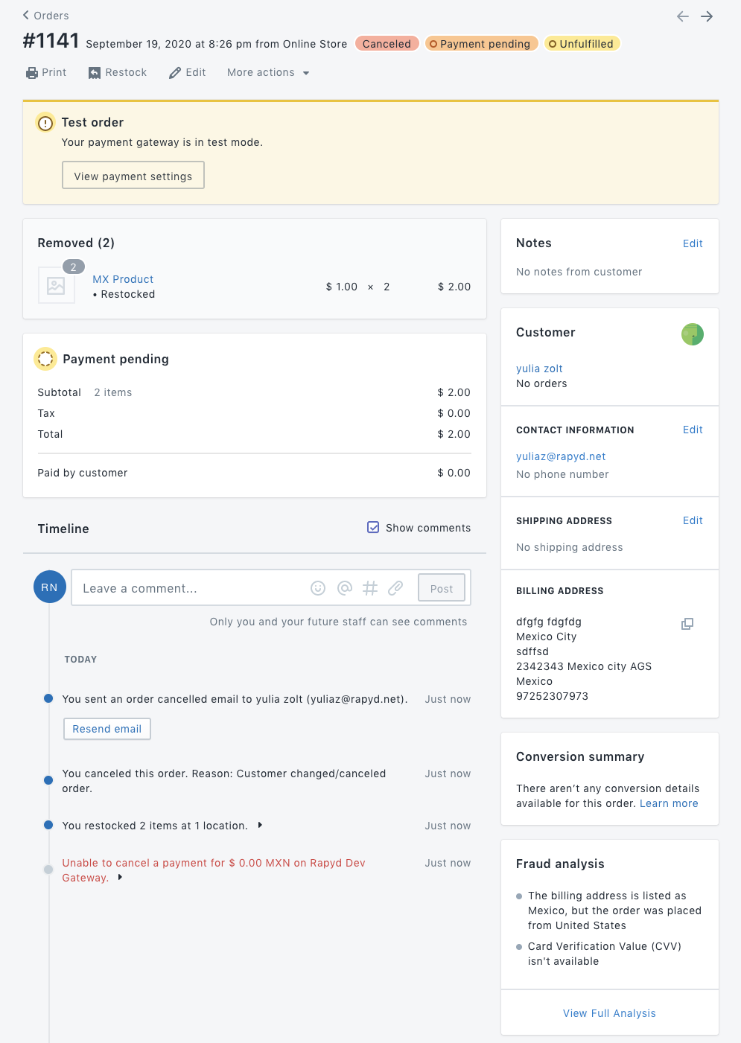
Task: Copy the billing address to clipboard
Action: pyautogui.click(x=687, y=624)
